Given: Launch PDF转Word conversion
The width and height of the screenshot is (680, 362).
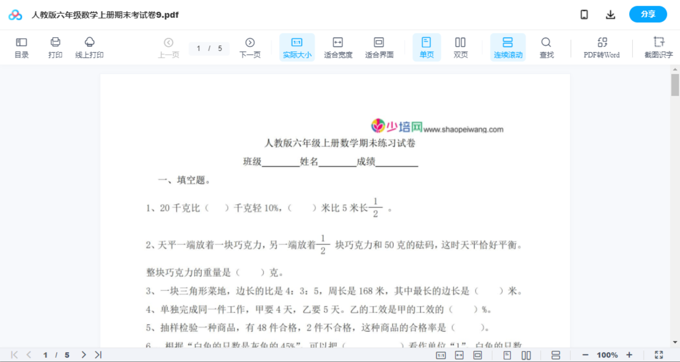Looking at the screenshot, I should 601,47.
